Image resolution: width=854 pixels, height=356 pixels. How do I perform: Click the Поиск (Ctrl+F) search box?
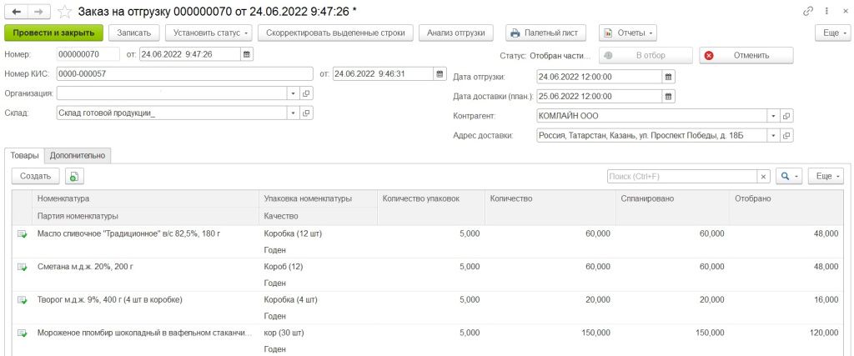point(682,177)
